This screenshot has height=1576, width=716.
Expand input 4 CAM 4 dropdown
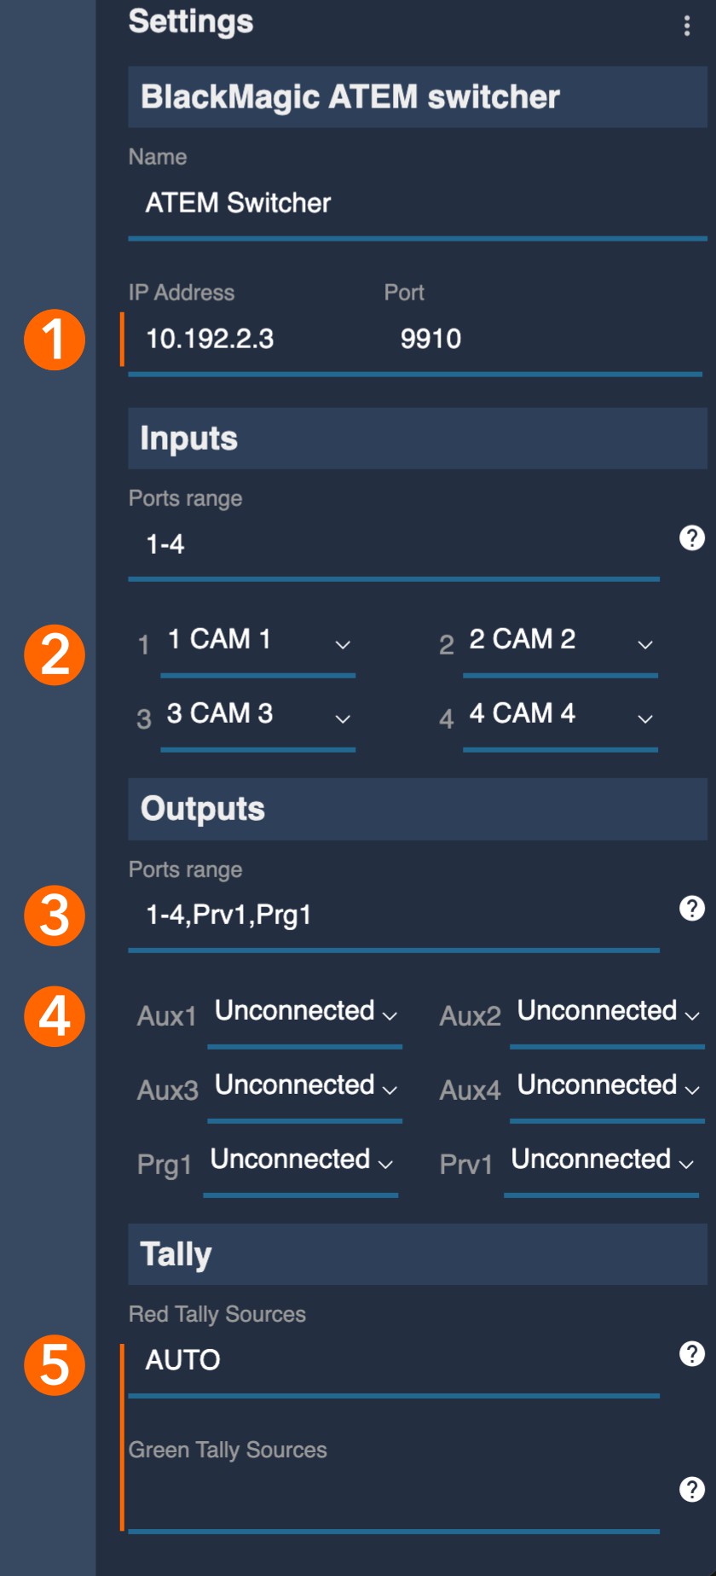click(x=560, y=715)
